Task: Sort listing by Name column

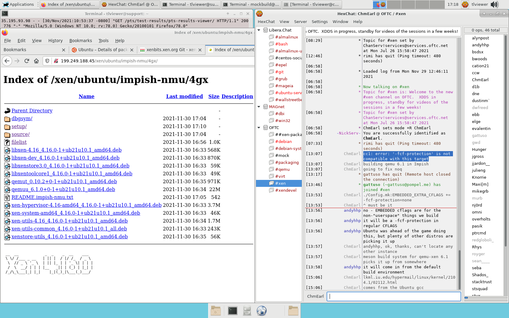Action: click(x=86, y=96)
